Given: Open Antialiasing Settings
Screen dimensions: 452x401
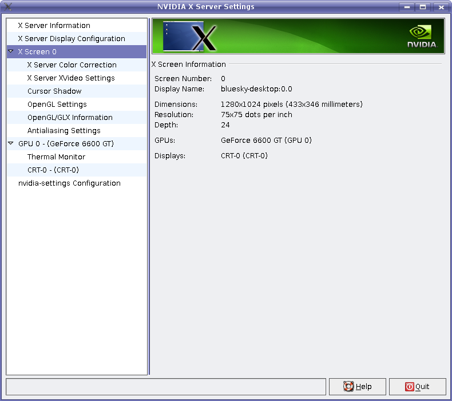Looking at the screenshot, I should coord(77,131).
